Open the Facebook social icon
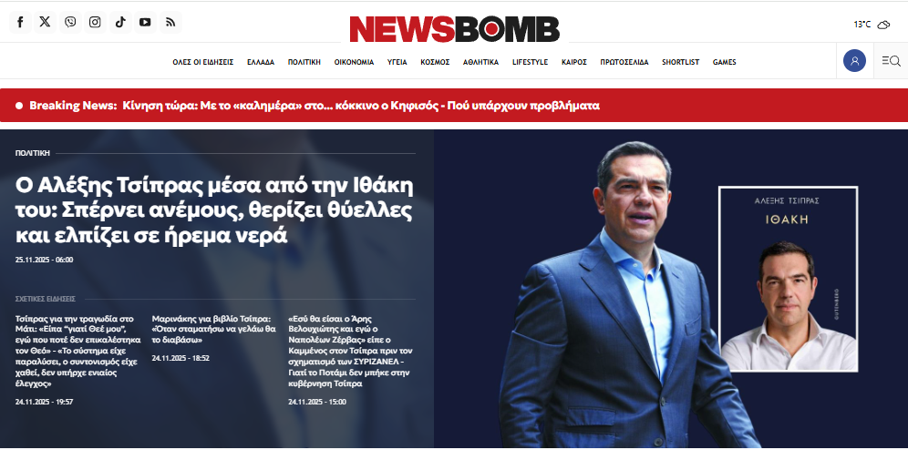The image size is (908, 450). click(20, 23)
